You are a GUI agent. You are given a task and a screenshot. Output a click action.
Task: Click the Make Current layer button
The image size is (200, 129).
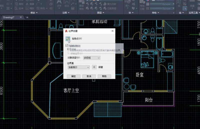pyautogui.click(x=109, y=4)
